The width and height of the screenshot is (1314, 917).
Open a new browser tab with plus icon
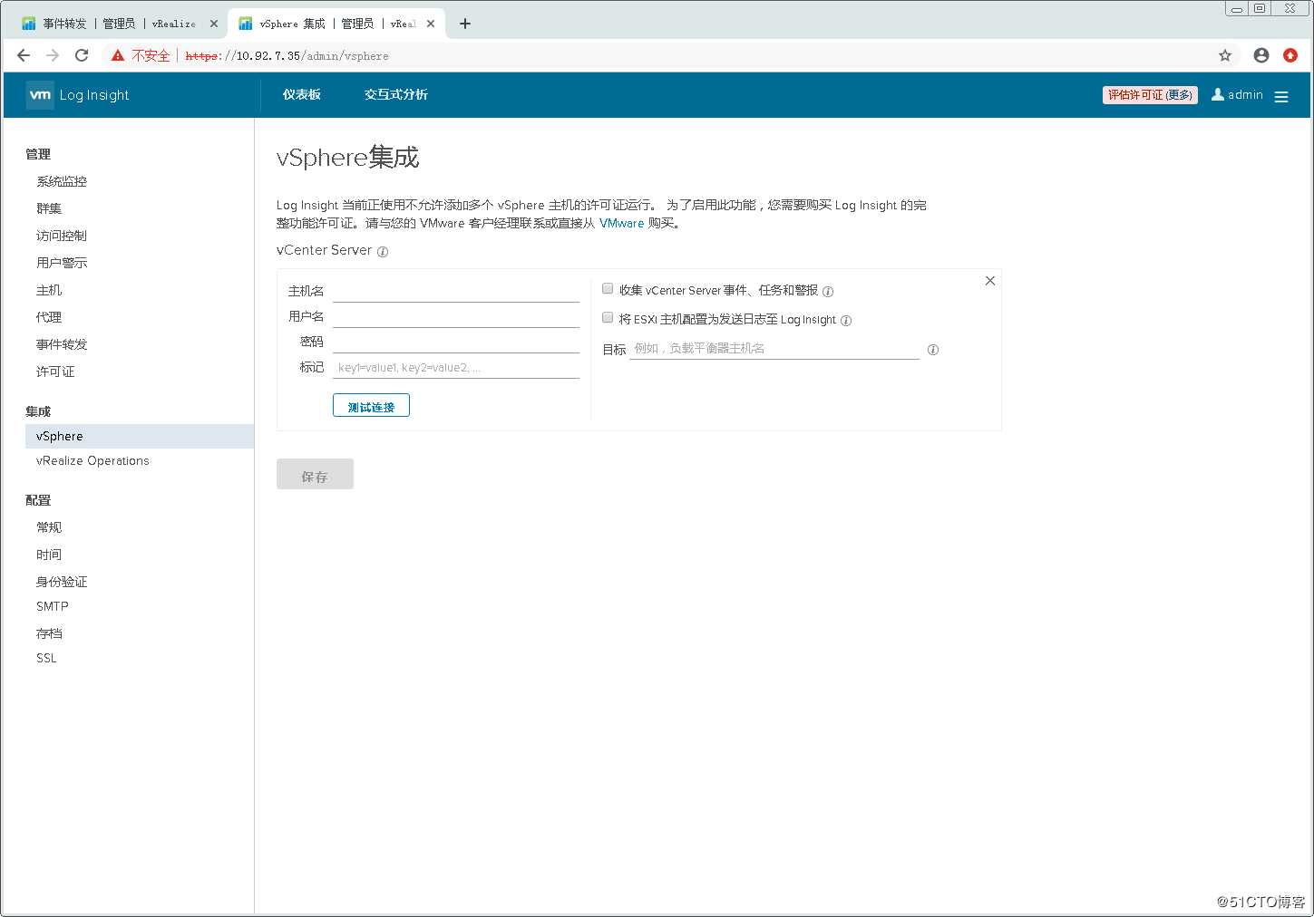(x=465, y=24)
